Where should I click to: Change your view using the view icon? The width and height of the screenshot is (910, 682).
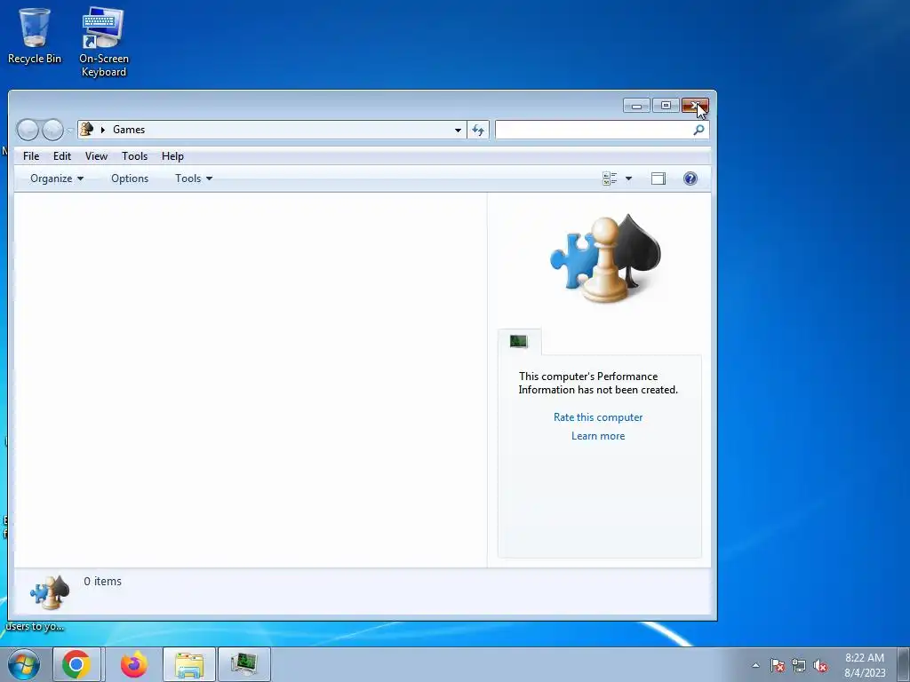[x=610, y=178]
